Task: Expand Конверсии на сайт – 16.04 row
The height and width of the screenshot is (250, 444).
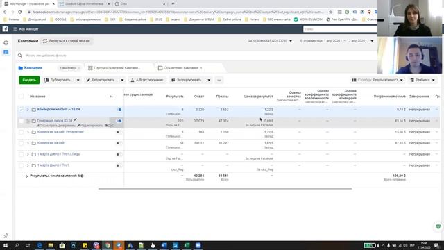Action: pos(28,110)
